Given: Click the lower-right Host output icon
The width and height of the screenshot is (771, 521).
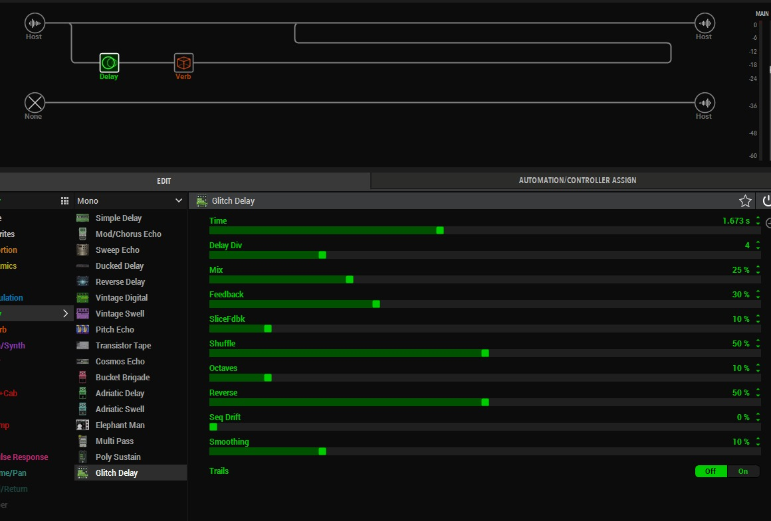Looking at the screenshot, I should tap(705, 103).
